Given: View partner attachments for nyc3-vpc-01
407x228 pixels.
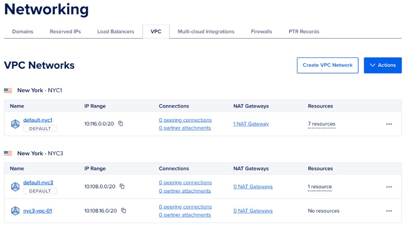Looking at the screenshot, I should [185, 215].
